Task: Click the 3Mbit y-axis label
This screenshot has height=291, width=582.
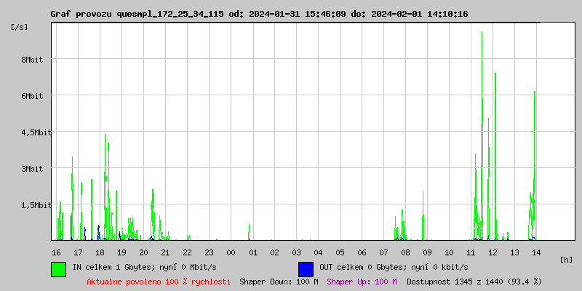Action: coord(31,169)
